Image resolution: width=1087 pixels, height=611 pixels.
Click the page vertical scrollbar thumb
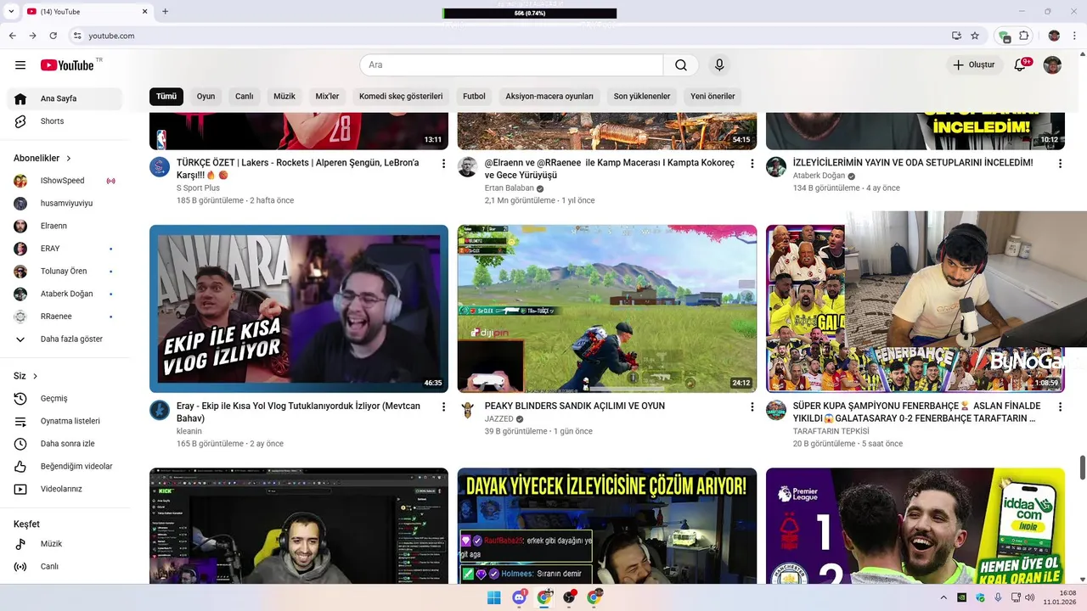point(1083,467)
